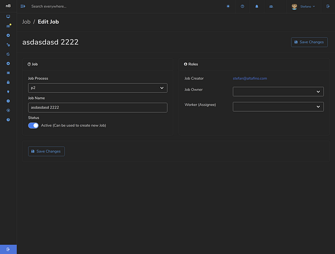Open the Job Process dropdown
Screen dimensions: 335x254
coord(98,88)
